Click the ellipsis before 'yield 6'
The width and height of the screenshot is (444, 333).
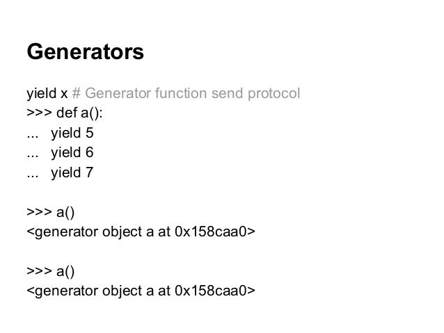pyautogui.click(x=33, y=156)
